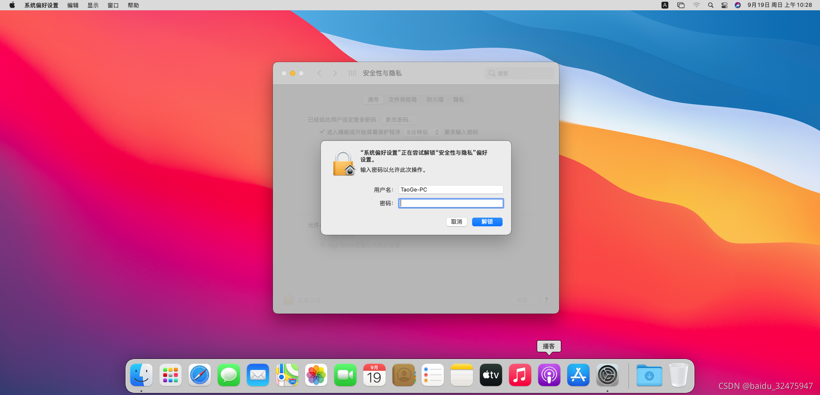Open App Store in the Dock

(x=578, y=375)
